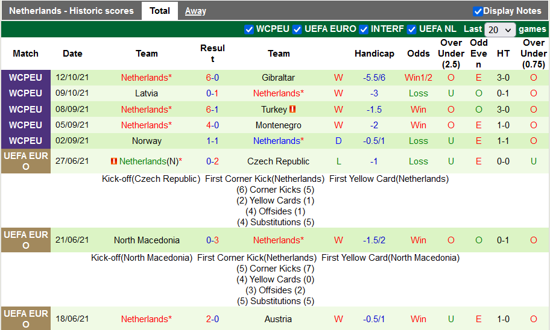Open the 6-0 result against Gibraltar
This screenshot has height=330, width=550.
212,78
